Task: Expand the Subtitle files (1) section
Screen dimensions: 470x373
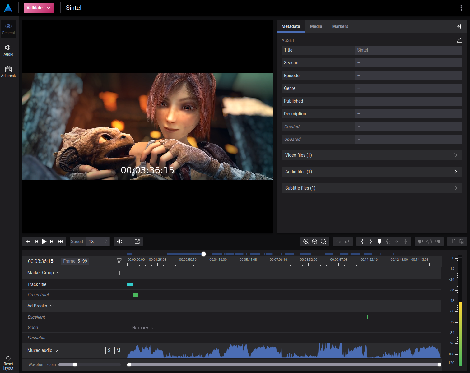Action: point(372,188)
